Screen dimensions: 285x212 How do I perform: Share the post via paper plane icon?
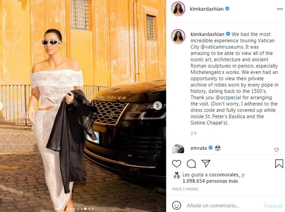(x=206, y=164)
